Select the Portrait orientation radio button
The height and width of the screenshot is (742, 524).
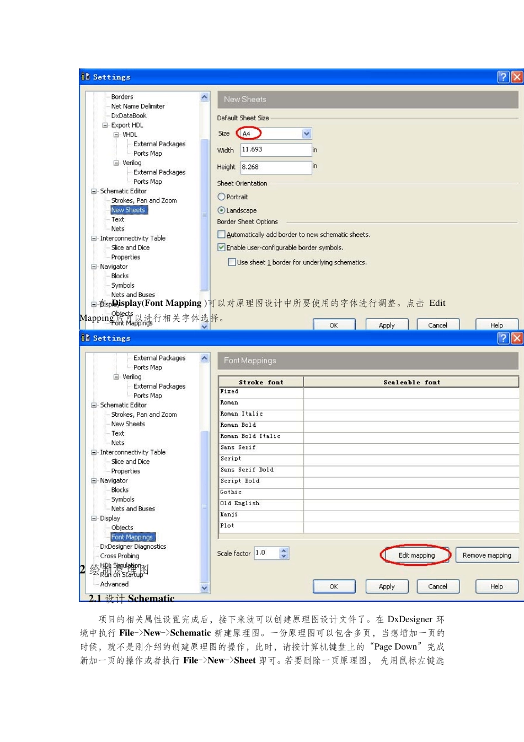[x=221, y=197]
